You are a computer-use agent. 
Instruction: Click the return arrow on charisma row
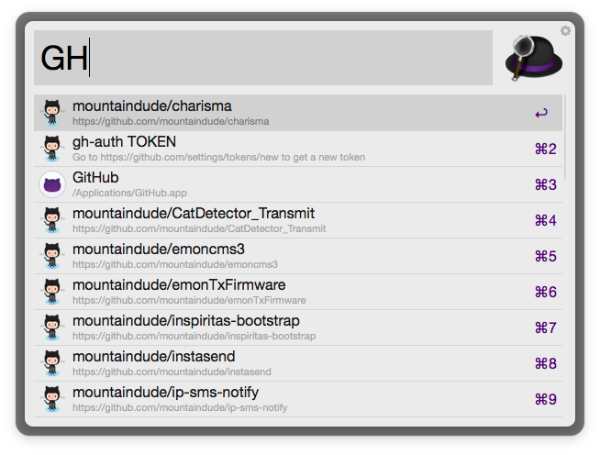tap(541, 113)
